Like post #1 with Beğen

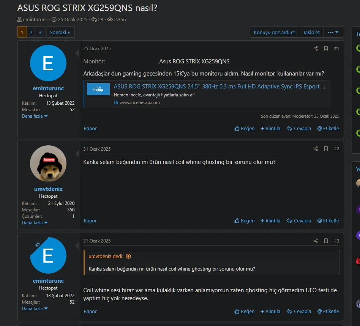coord(245,129)
